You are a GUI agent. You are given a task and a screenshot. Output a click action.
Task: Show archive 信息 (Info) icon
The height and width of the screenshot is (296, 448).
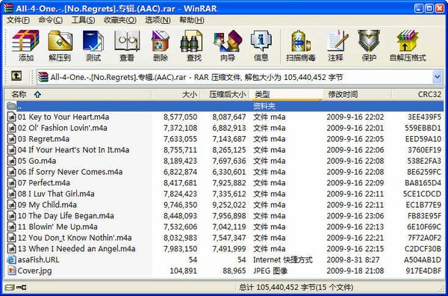[x=261, y=46]
